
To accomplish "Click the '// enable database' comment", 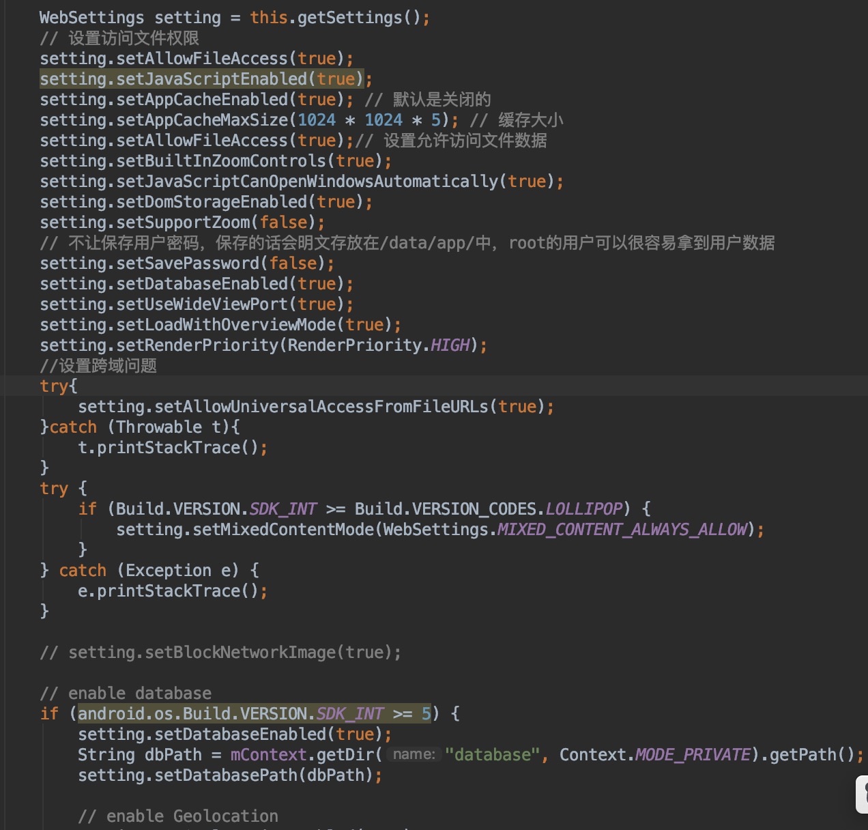I will (x=126, y=693).
